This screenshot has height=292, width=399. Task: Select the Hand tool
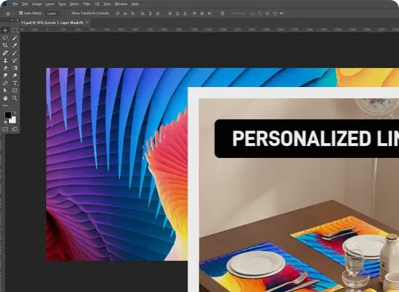[x=5, y=98]
